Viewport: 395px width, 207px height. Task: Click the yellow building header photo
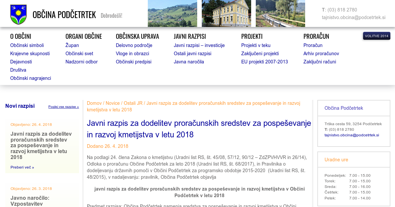point(226,13)
